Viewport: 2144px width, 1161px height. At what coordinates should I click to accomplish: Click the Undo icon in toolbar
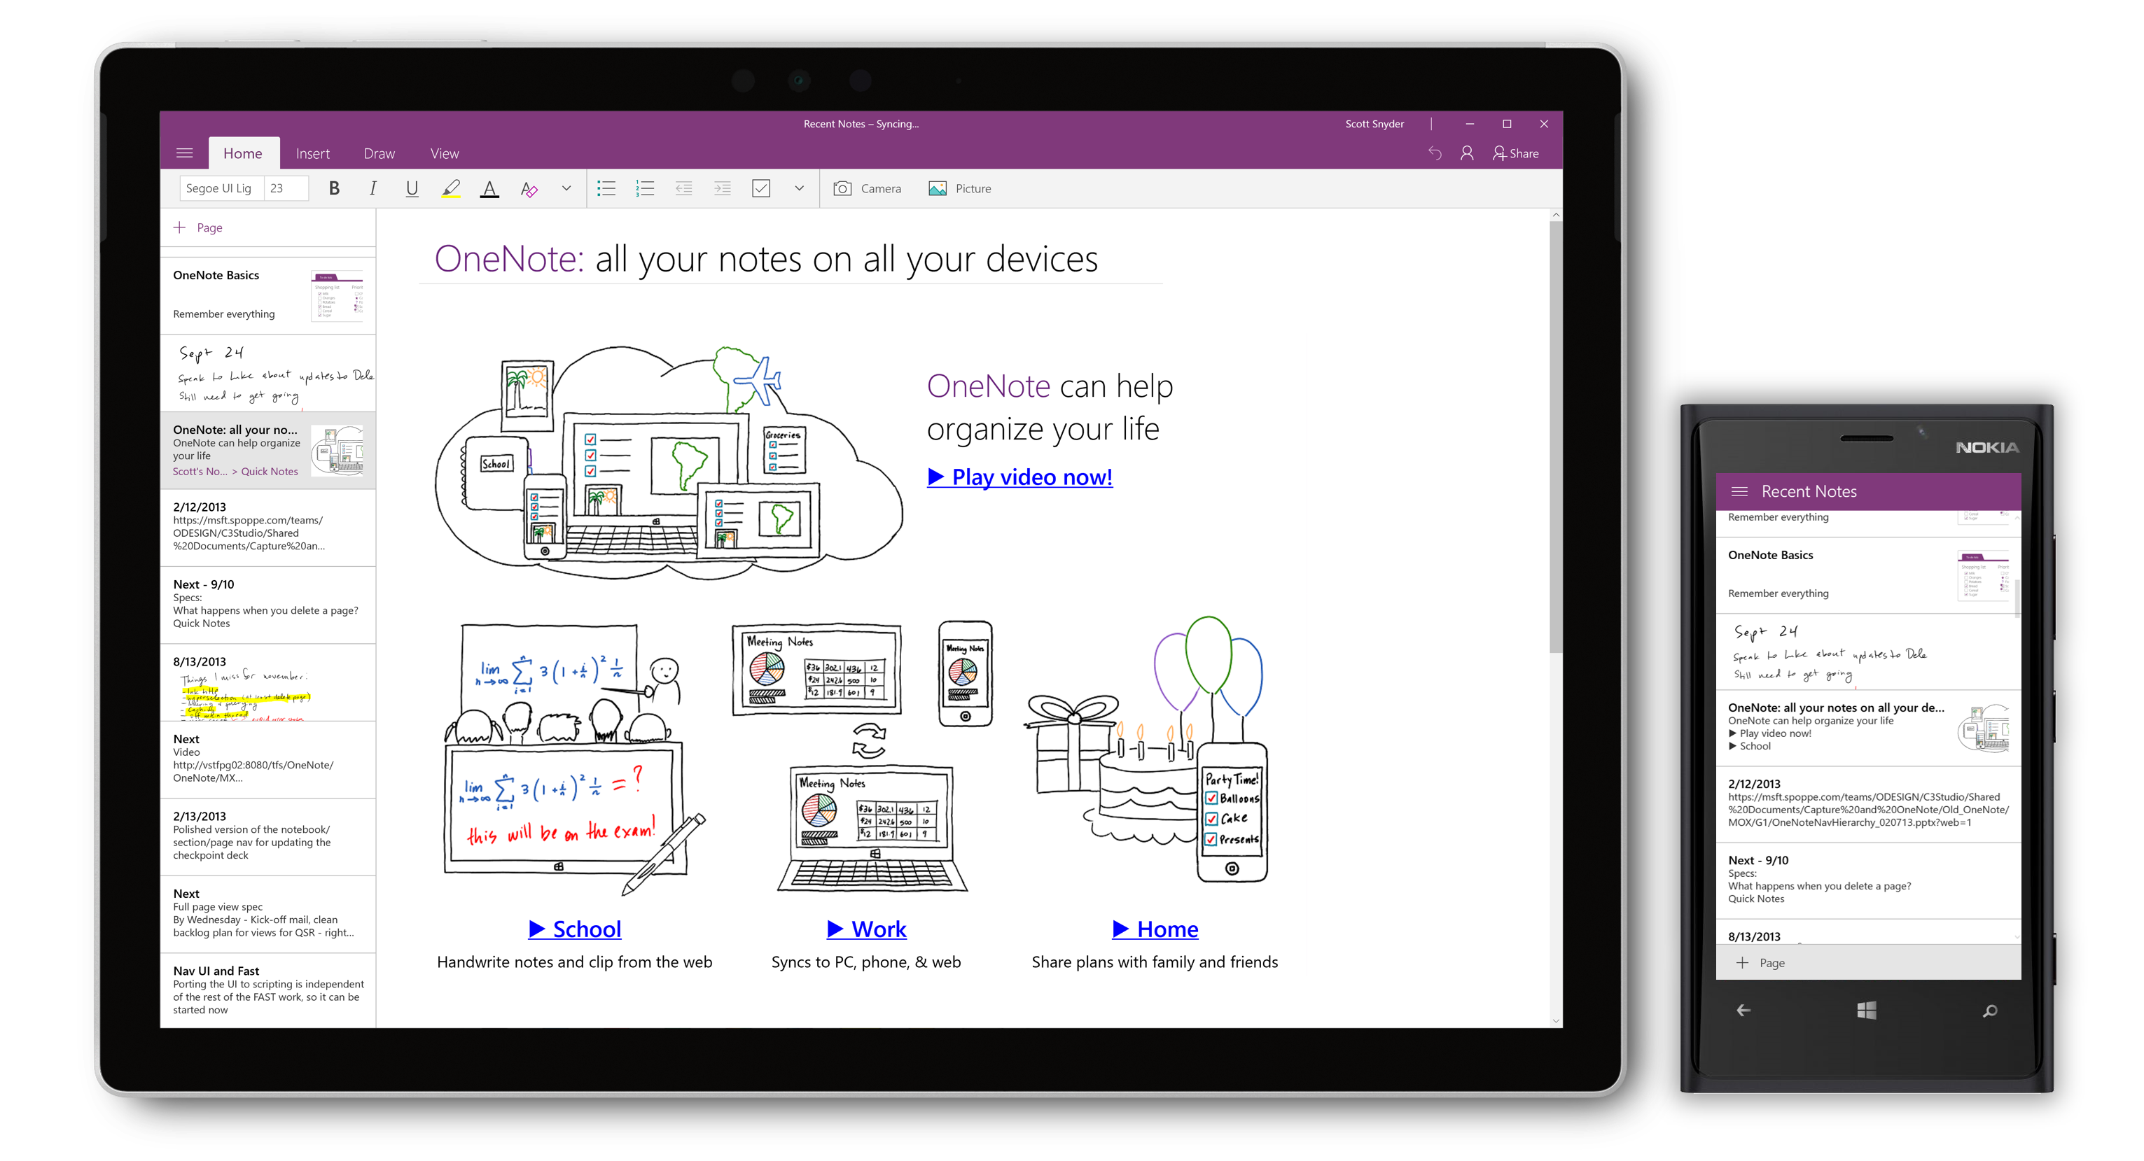coord(1432,153)
